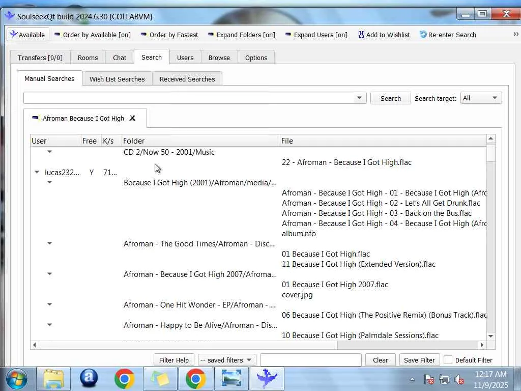Open the Options tab

256,58
